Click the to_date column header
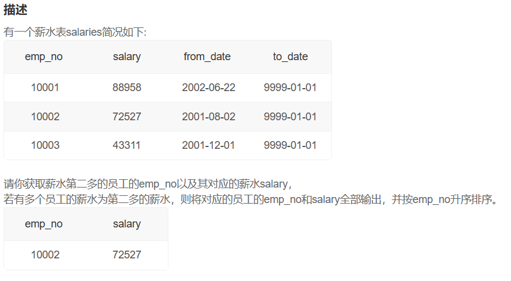The image size is (511, 281). (x=290, y=57)
